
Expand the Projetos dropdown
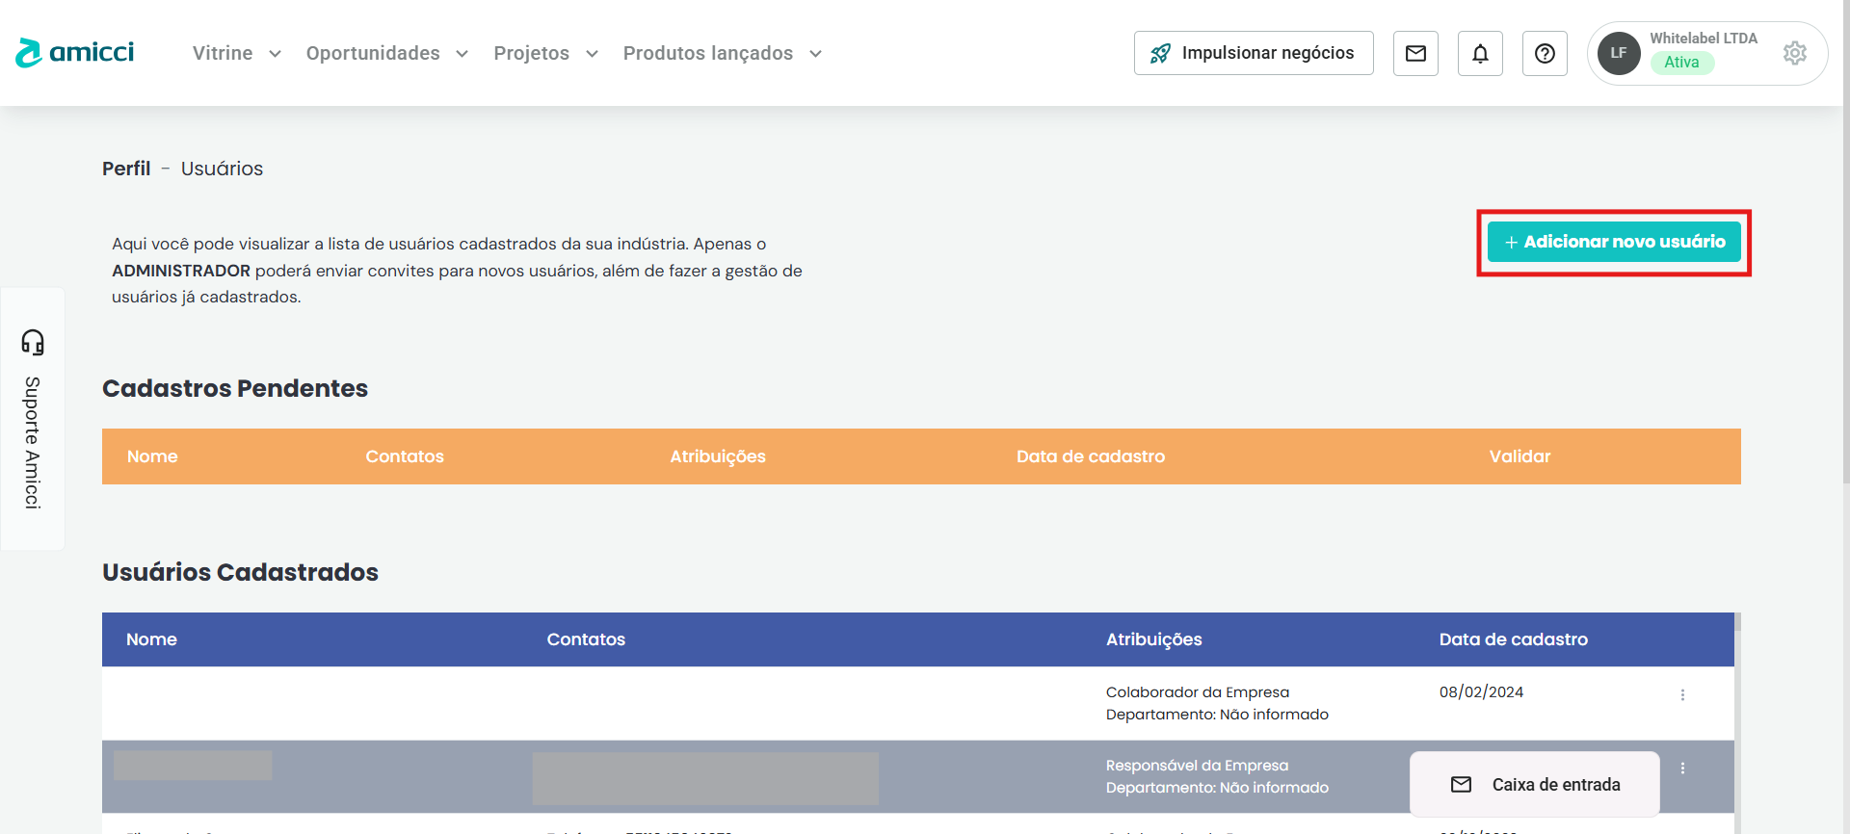(545, 53)
